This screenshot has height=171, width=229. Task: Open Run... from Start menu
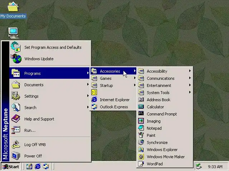[50, 130]
